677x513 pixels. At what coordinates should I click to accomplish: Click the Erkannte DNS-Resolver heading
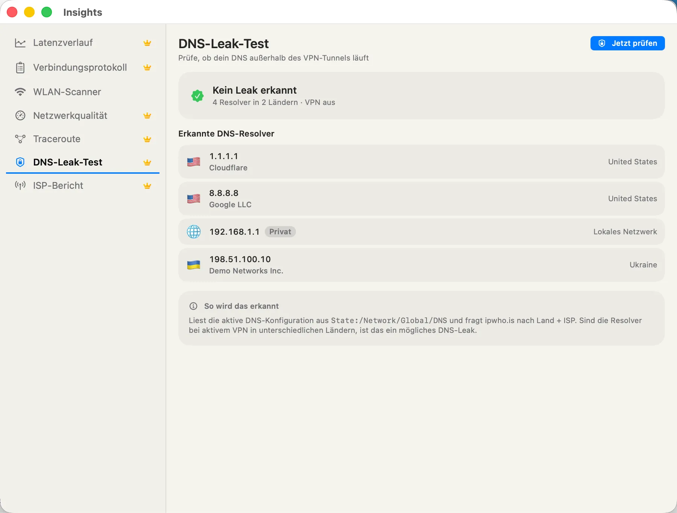(x=226, y=134)
